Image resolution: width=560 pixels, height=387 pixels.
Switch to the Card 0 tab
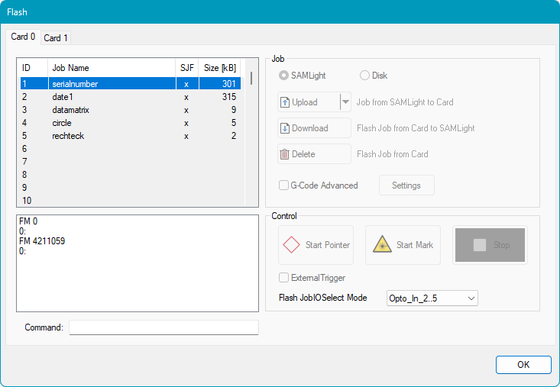click(x=23, y=37)
